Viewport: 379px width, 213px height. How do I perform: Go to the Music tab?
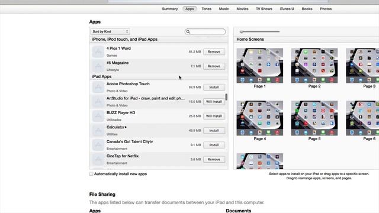coord(224,9)
